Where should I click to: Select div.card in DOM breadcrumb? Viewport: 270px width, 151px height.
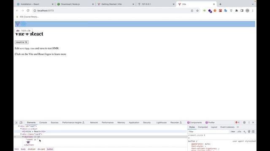click(x=41, y=149)
